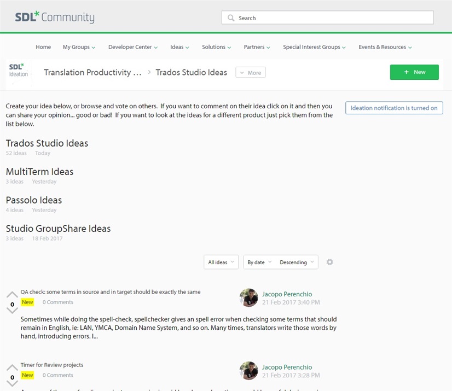This screenshot has height=391, width=452.
Task: Open the QA check idea title
Action: click(111, 292)
